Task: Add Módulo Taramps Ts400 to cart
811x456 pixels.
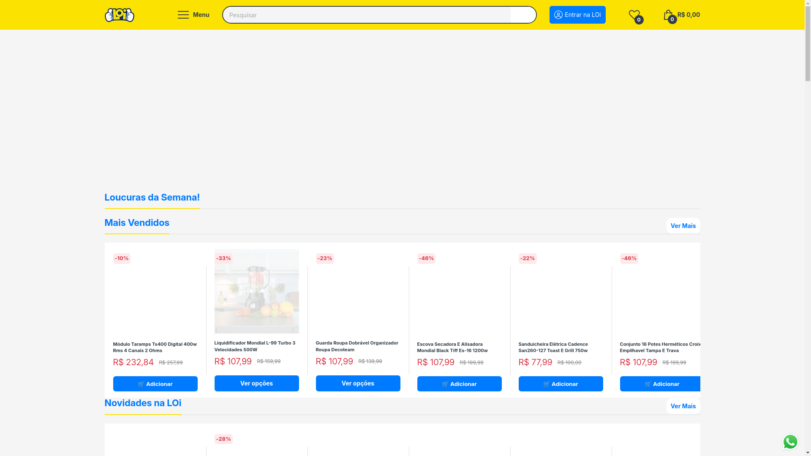Action: coord(155,384)
